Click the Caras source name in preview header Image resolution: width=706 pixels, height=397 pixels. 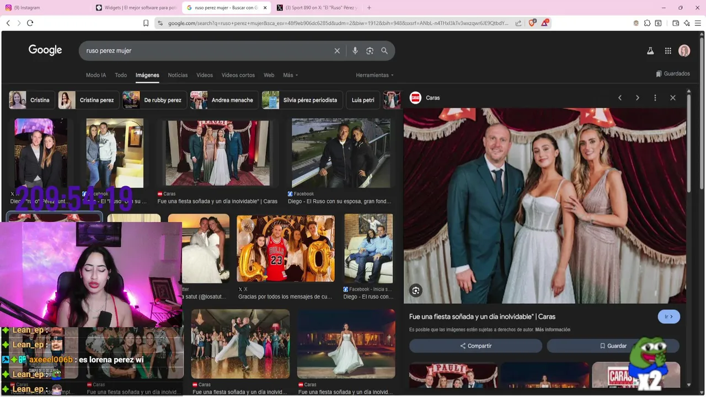pyautogui.click(x=432, y=98)
